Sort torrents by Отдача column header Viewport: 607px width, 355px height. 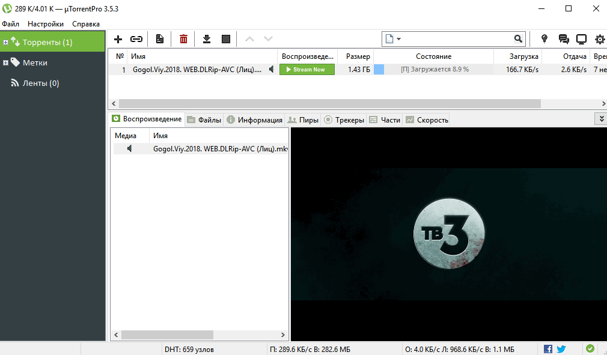pos(566,56)
